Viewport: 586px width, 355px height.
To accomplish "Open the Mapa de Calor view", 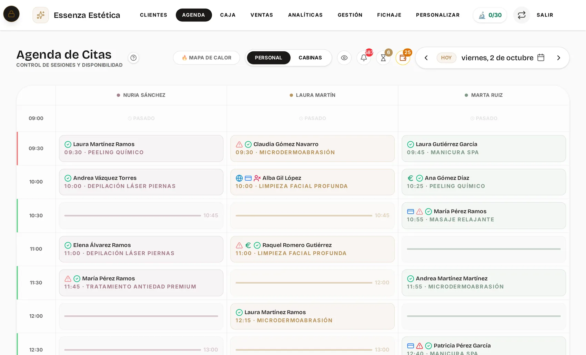I will 206,58.
